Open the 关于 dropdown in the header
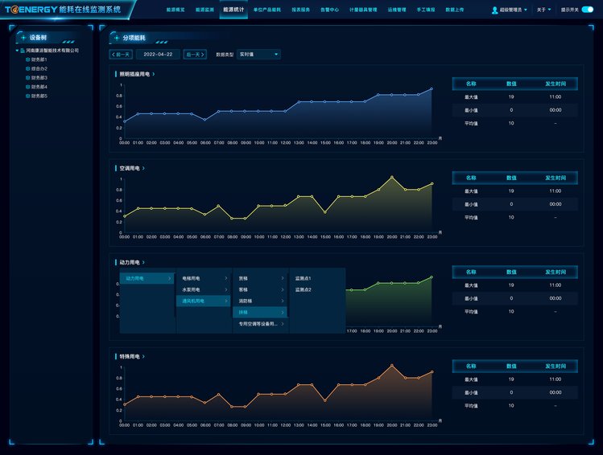 pyautogui.click(x=544, y=10)
